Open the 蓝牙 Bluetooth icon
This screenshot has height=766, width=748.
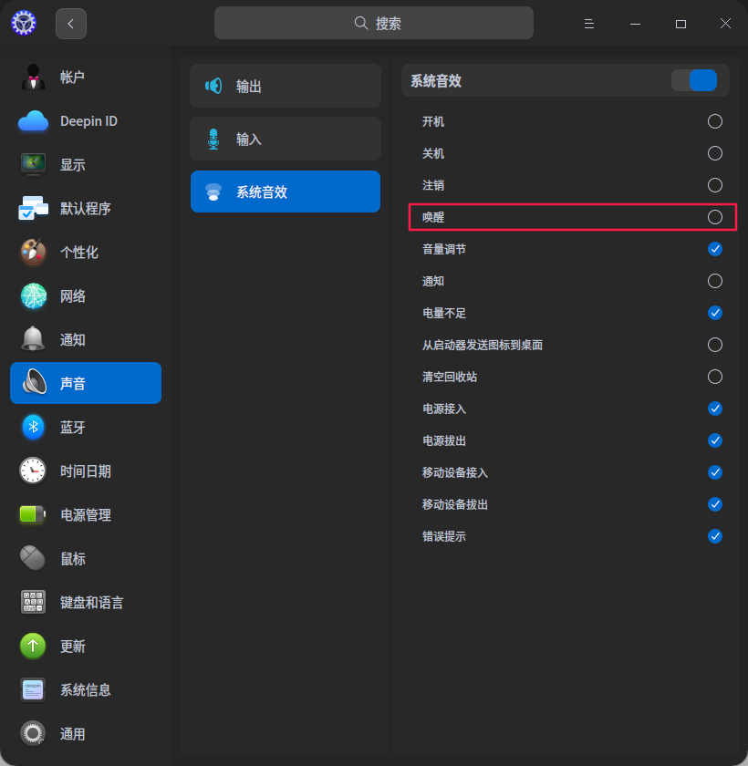[33, 427]
